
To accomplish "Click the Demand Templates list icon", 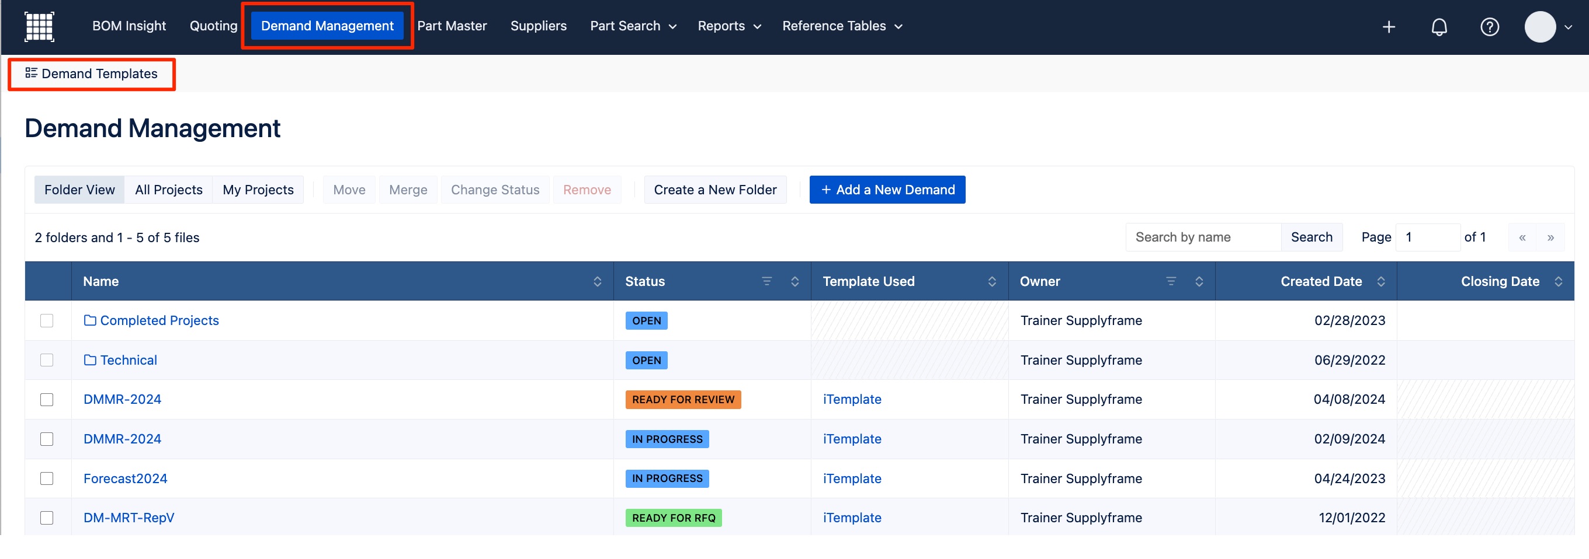I will pos(31,74).
